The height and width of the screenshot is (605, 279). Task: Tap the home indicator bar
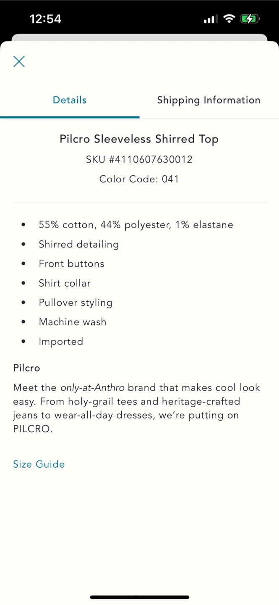[x=139, y=597]
